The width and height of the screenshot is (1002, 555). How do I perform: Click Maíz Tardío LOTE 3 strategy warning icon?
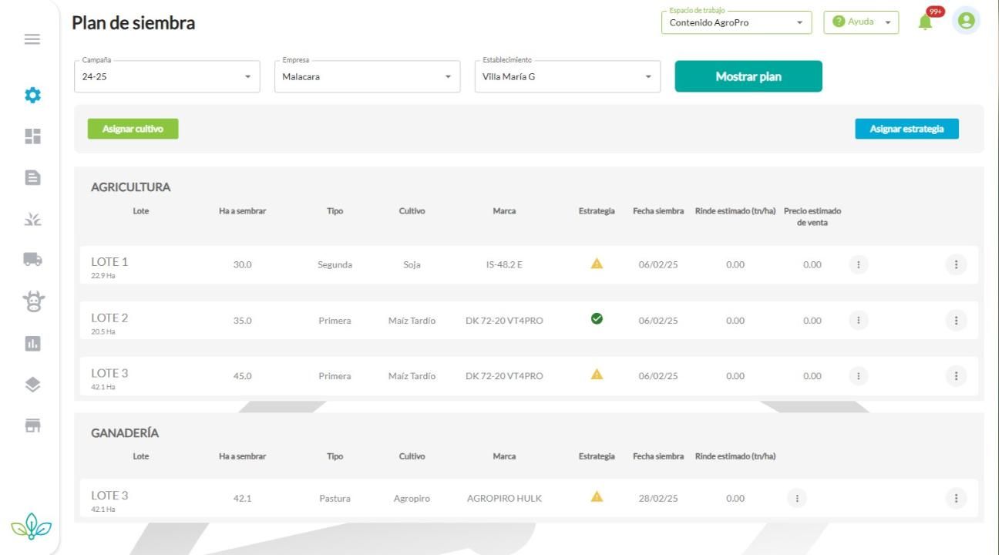coord(597,375)
